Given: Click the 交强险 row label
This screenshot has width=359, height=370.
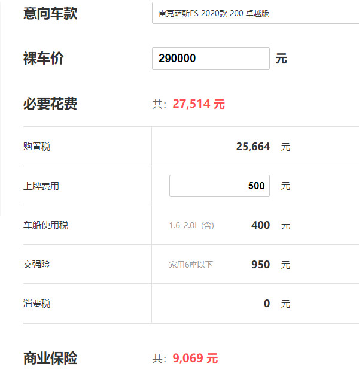Looking at the screenshot, I should (36, 265).
